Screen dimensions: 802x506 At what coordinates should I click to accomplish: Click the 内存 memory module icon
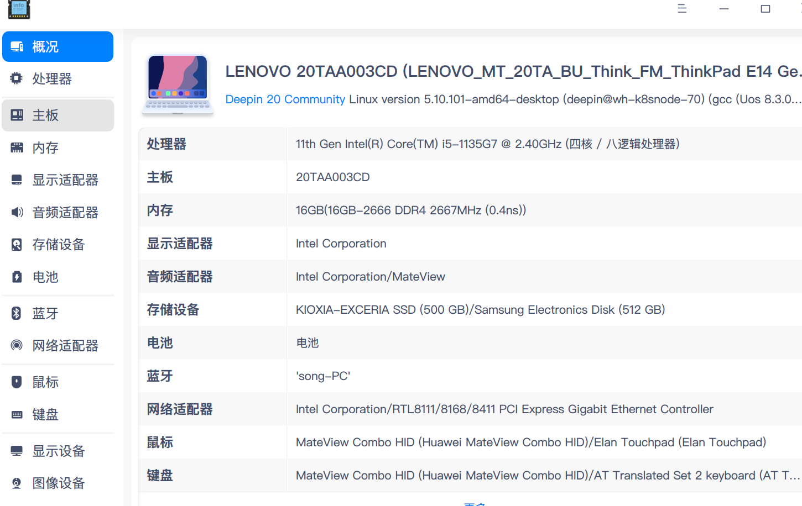(17, 147)
